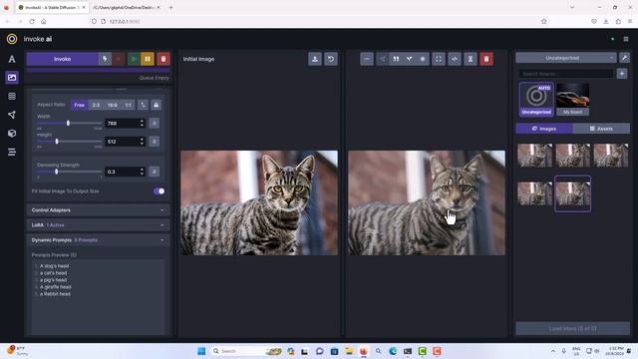The width and height of the screenshot is (638, 359).
Task: Adjust the Width slider handle
Action: coord(68,123)
